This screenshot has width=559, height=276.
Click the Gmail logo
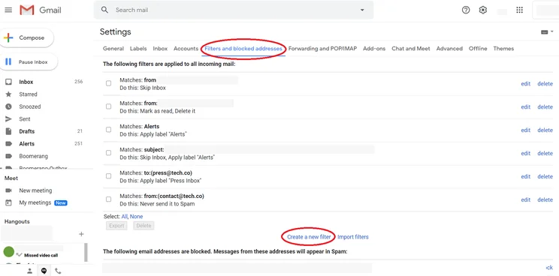(41, 10)
